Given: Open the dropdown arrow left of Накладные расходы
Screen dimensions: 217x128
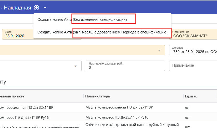Looking at the screenshot, I should 76,66.
